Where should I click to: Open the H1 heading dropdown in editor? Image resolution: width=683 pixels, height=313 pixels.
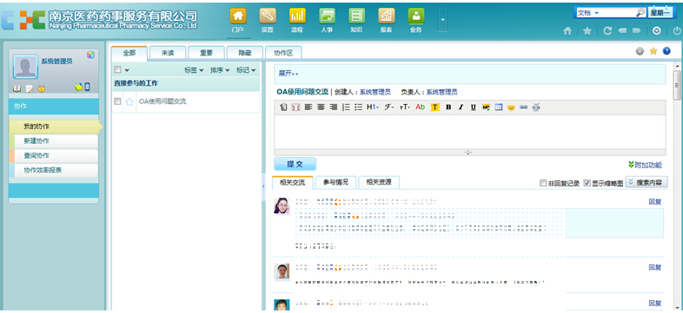click(373, 107)
